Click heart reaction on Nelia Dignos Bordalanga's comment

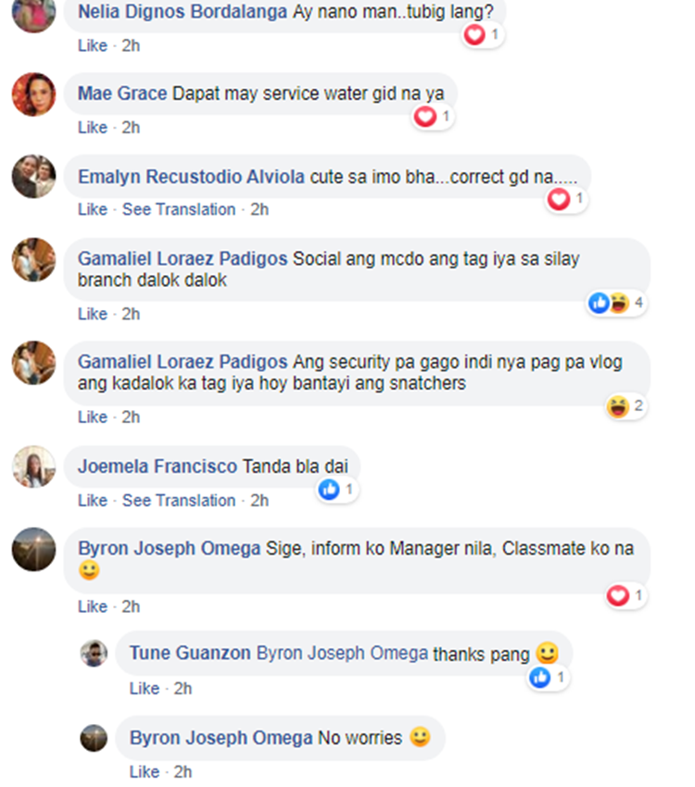pos(474,35)
